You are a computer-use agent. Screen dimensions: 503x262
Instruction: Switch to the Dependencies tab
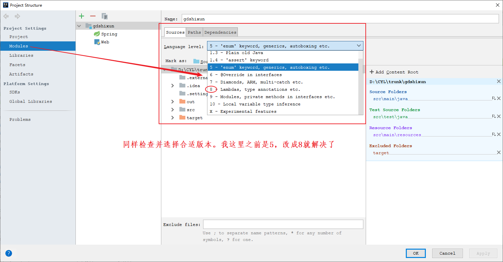220,32
